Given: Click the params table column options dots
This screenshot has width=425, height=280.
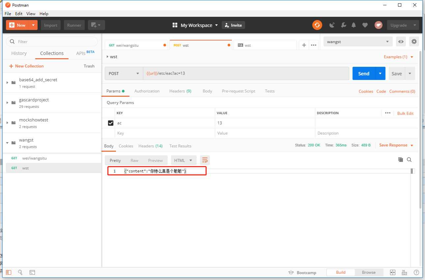Looking at the screenshot, I should point(388,113).
